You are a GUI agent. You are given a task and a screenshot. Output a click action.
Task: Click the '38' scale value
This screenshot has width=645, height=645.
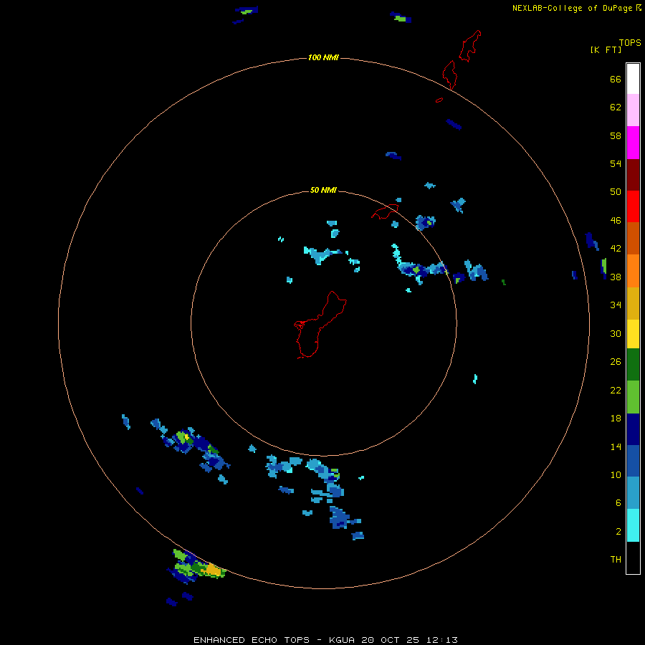(x=616, y=277)
